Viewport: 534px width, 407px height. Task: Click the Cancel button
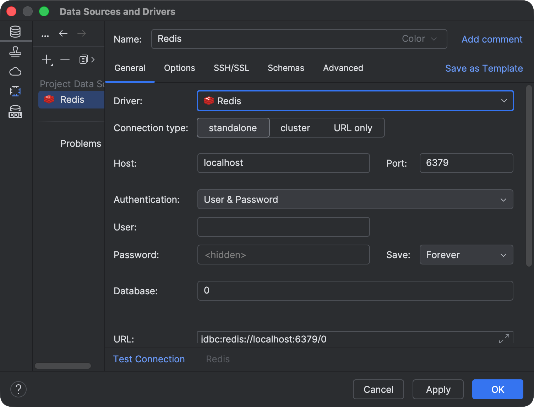pos(378,389)
